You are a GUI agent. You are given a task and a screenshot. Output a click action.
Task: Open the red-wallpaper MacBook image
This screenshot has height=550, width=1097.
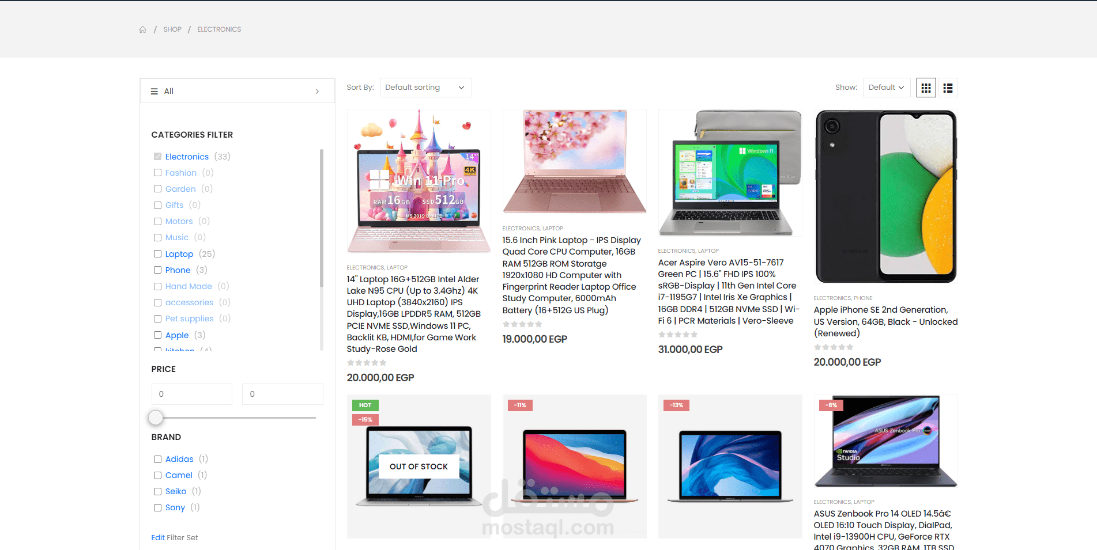(x=575, y=466)
